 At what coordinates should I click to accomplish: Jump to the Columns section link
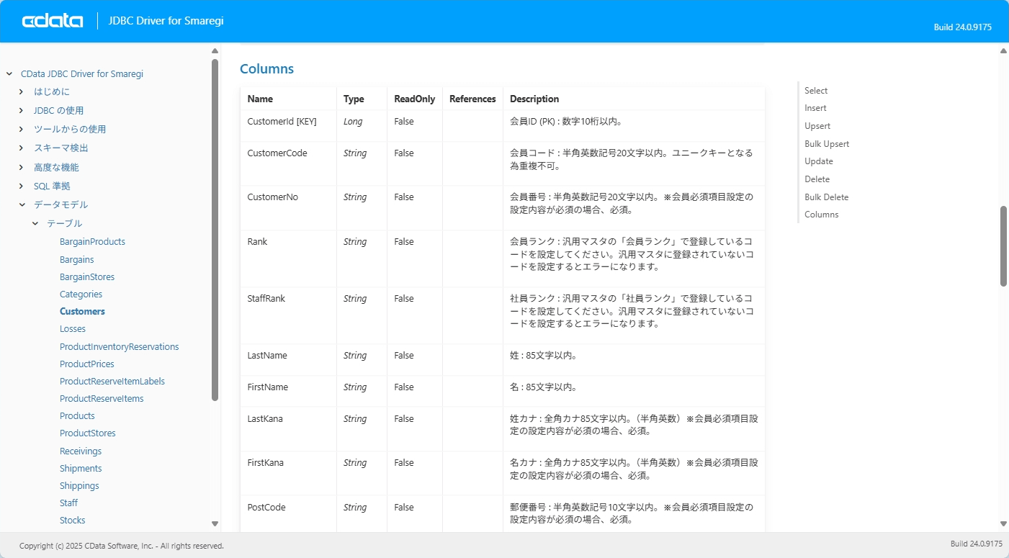point(822,215)
